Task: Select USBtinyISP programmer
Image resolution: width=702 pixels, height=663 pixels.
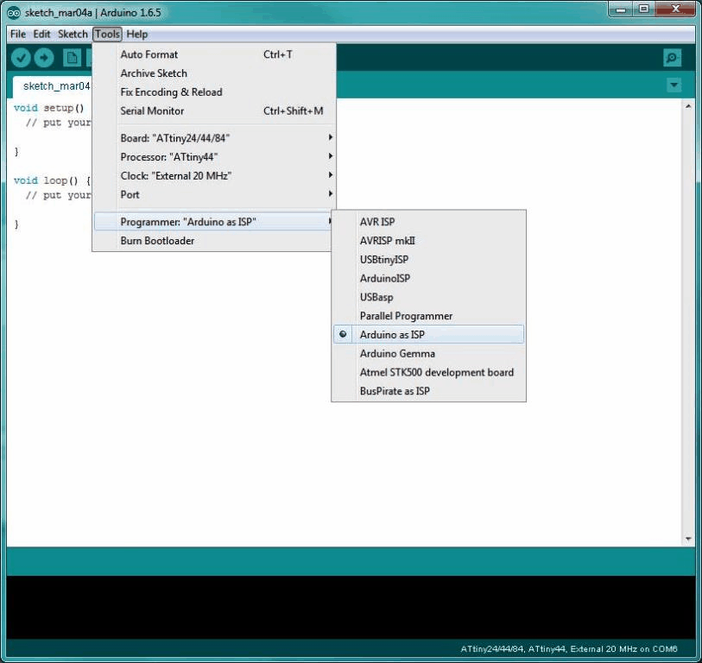Action: 428,259
